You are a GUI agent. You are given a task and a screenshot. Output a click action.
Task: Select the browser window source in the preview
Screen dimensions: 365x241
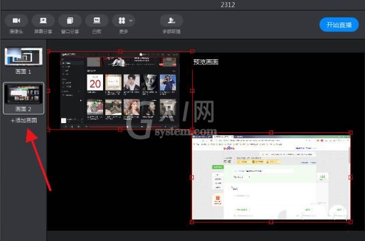271,177
